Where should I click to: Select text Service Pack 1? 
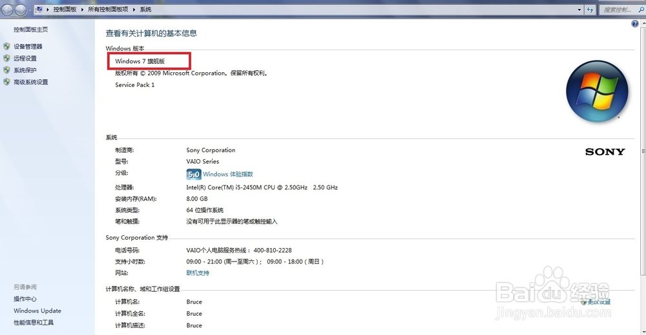coord(135,84)
